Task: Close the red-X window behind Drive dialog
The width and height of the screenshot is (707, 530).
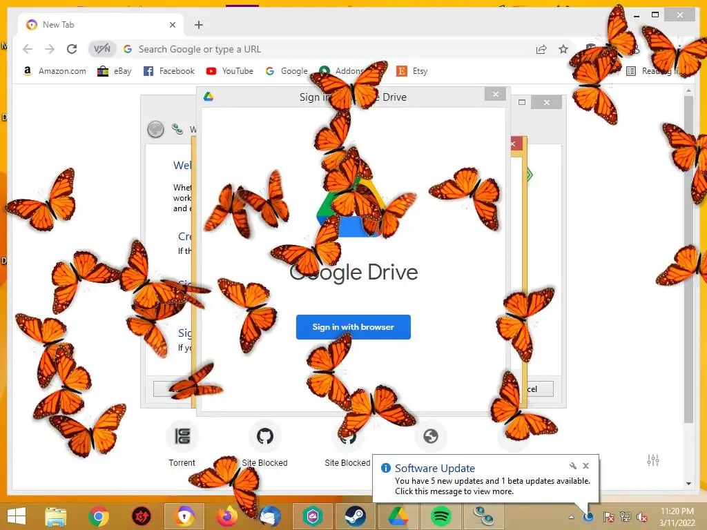Action: (514, 144)
